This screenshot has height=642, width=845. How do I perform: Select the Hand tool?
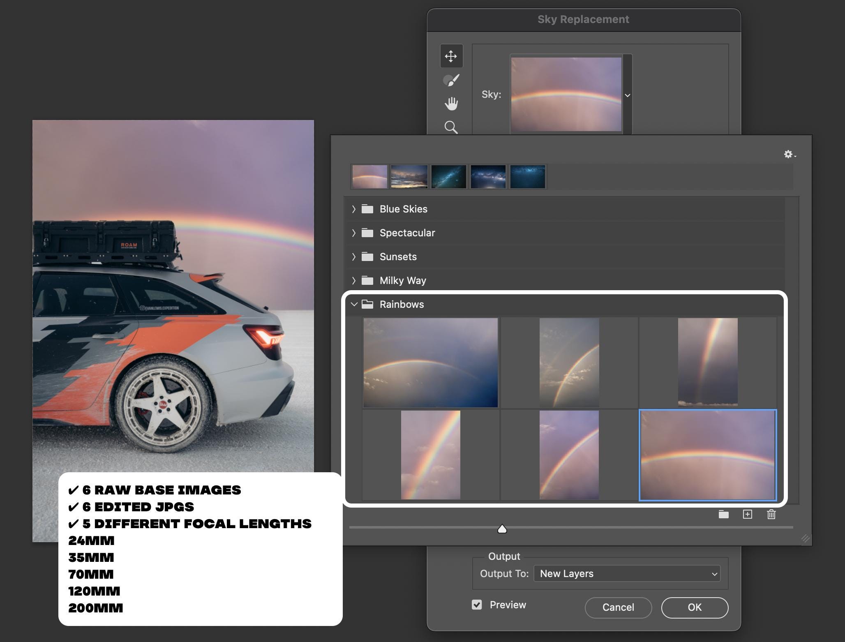point(451,104)
